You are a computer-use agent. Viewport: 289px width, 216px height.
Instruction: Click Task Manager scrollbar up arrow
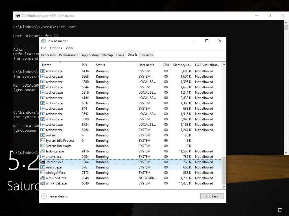point(224,64)
